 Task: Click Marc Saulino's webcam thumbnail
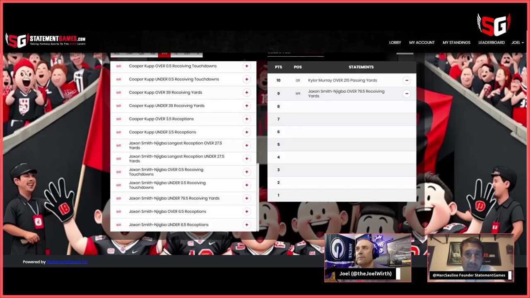[470, 258]
